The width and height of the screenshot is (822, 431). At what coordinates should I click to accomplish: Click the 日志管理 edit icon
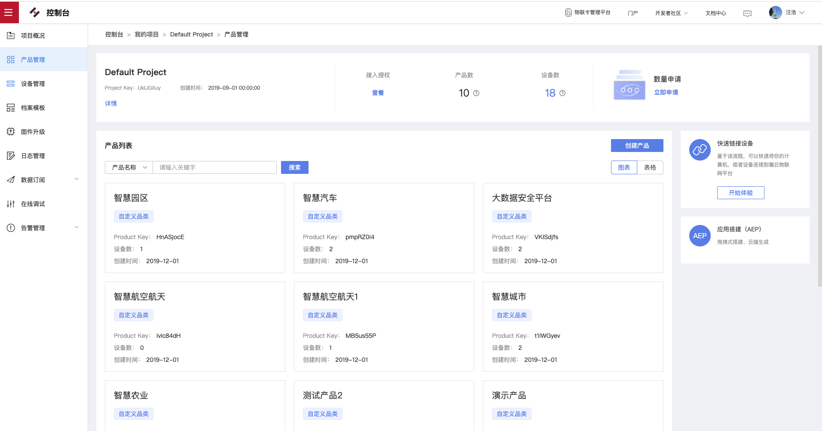pos(11,156)
